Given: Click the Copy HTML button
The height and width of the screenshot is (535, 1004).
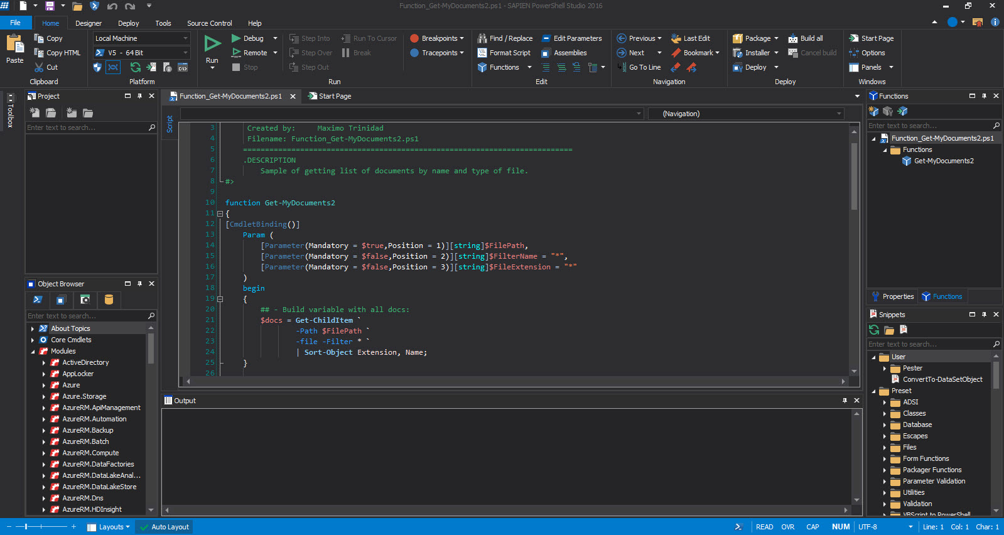Looking at the screenshot, I should pos(57,53).
